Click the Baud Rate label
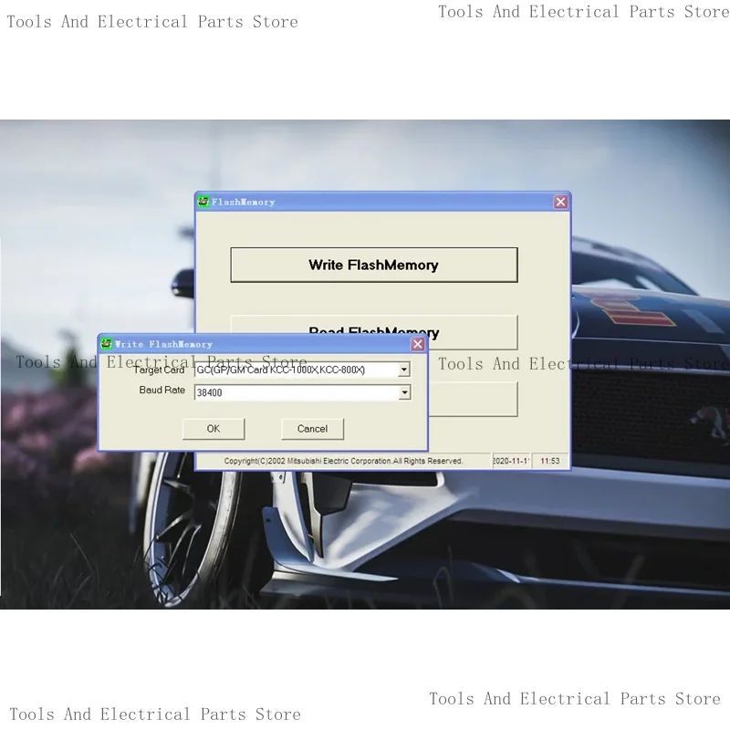The width and height of the screenshot is (730, 730). click(x=162, y=390)
